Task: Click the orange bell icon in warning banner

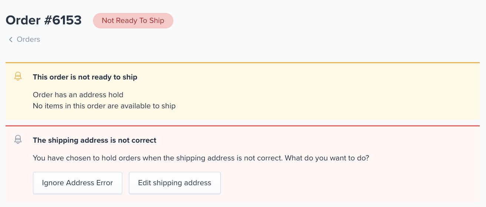Action: click(18, 77)
